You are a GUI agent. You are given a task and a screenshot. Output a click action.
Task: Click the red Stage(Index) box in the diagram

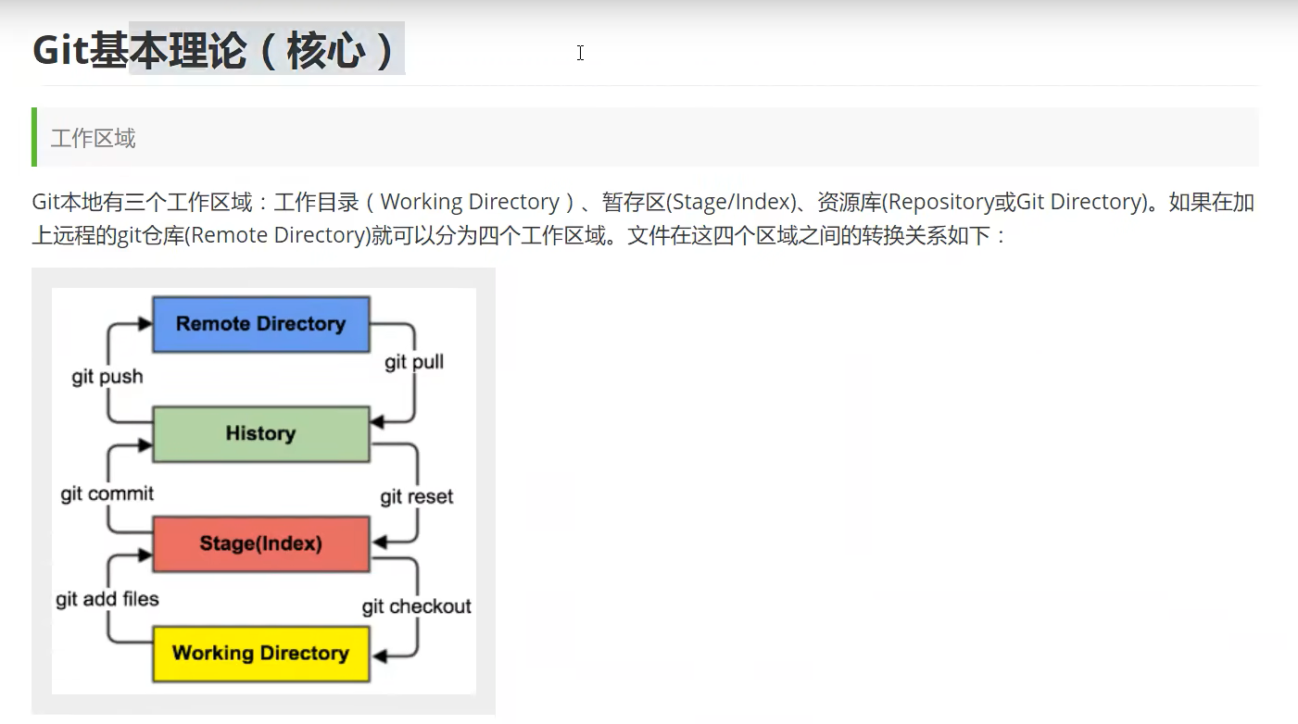point(260,543)
